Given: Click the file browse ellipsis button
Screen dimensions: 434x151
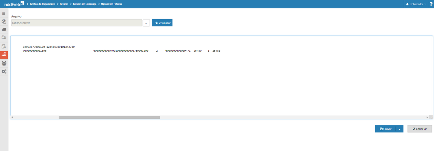Looking at the screenshot, I should (146, 23).
